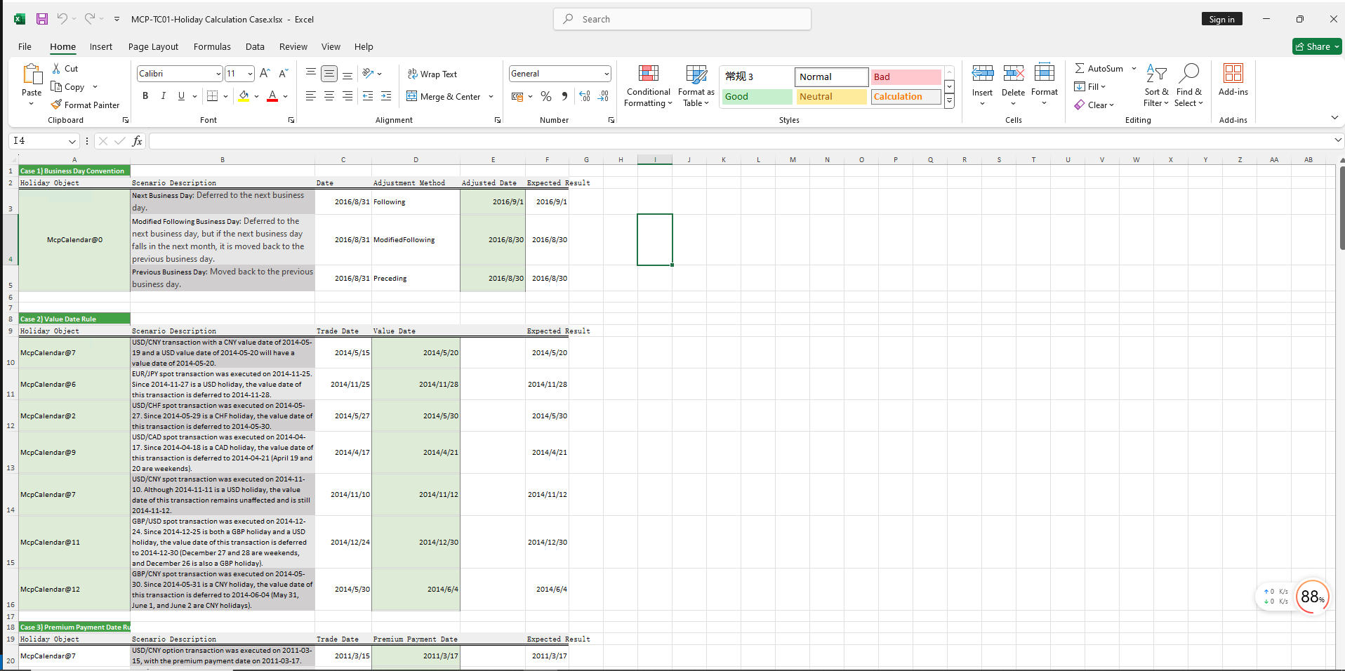Toggle Underline formatting
Image resolution: width=1345 pixels, height=671 pixels.
(x=181, y=95)
